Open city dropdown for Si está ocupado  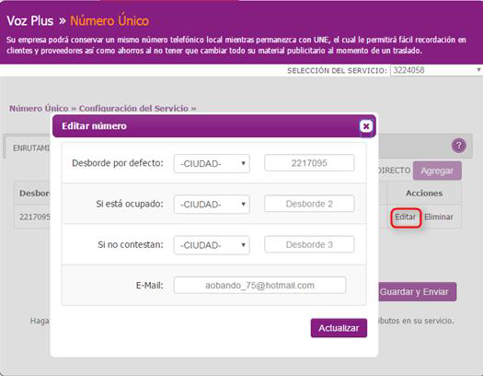[212, 205]
